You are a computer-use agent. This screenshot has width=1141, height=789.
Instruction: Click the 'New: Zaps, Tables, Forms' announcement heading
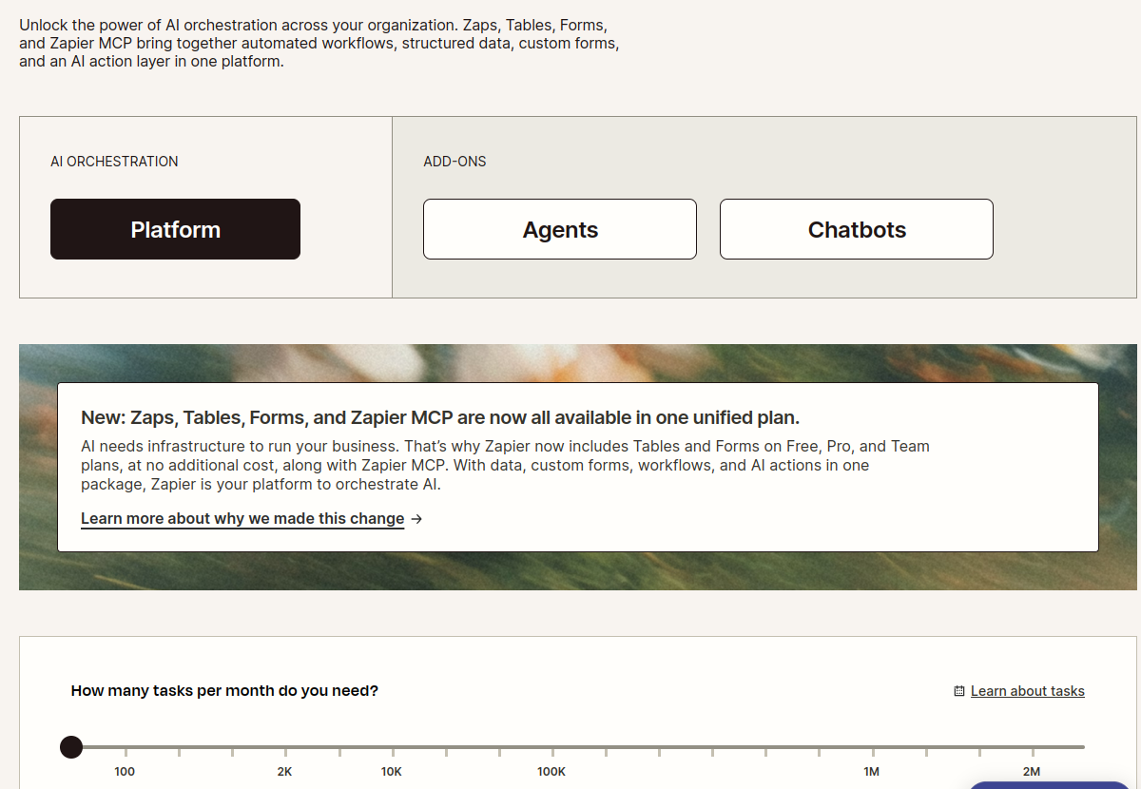(440, 417)
